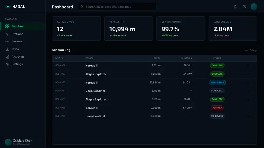
Task: Open the Dives navigation item
Action: [22, 49]
